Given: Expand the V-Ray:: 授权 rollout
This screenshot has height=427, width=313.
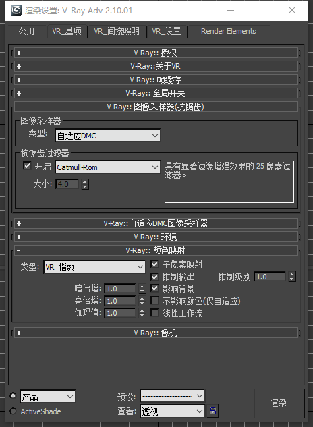Looking at the screenshot, I should pos(156,53).
